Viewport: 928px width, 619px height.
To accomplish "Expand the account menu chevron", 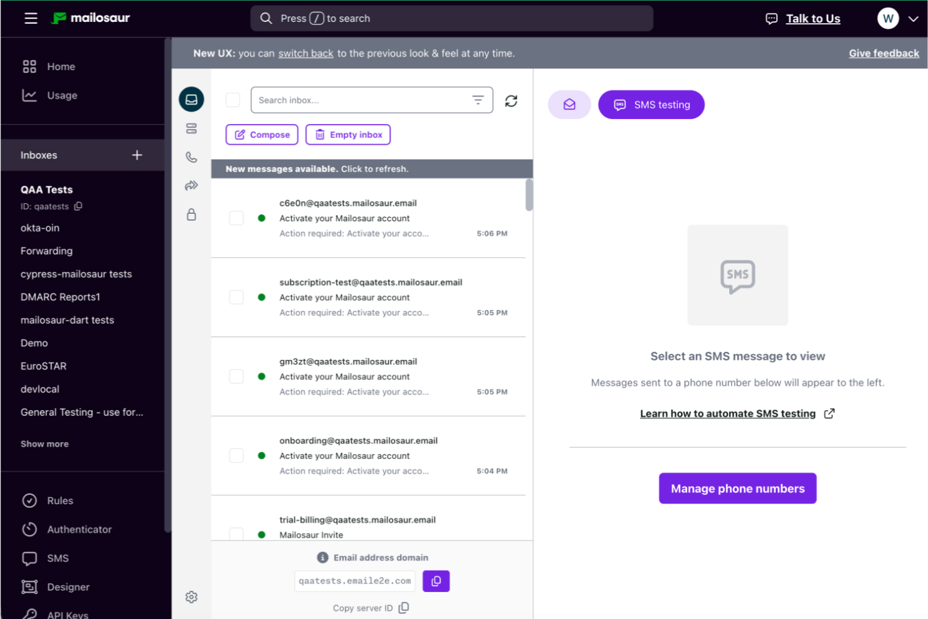I will click(x=913, y=19).
